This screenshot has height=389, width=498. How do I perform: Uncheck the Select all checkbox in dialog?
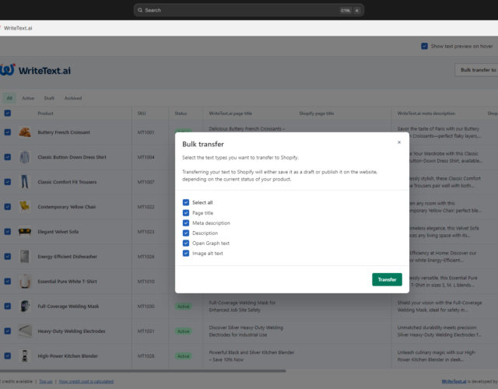click(186, 202)
